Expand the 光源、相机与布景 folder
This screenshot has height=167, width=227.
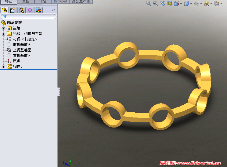3,34
